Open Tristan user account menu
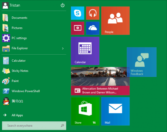This screenshot has width=167, height=132. pyautogui.click(x=15, y=5)
